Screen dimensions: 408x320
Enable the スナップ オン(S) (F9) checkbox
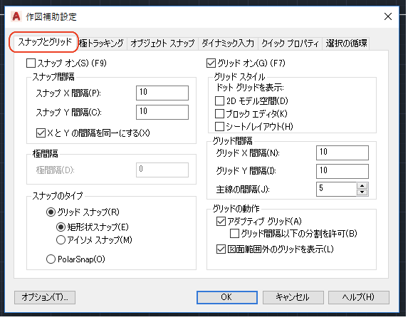click(31, 63)
